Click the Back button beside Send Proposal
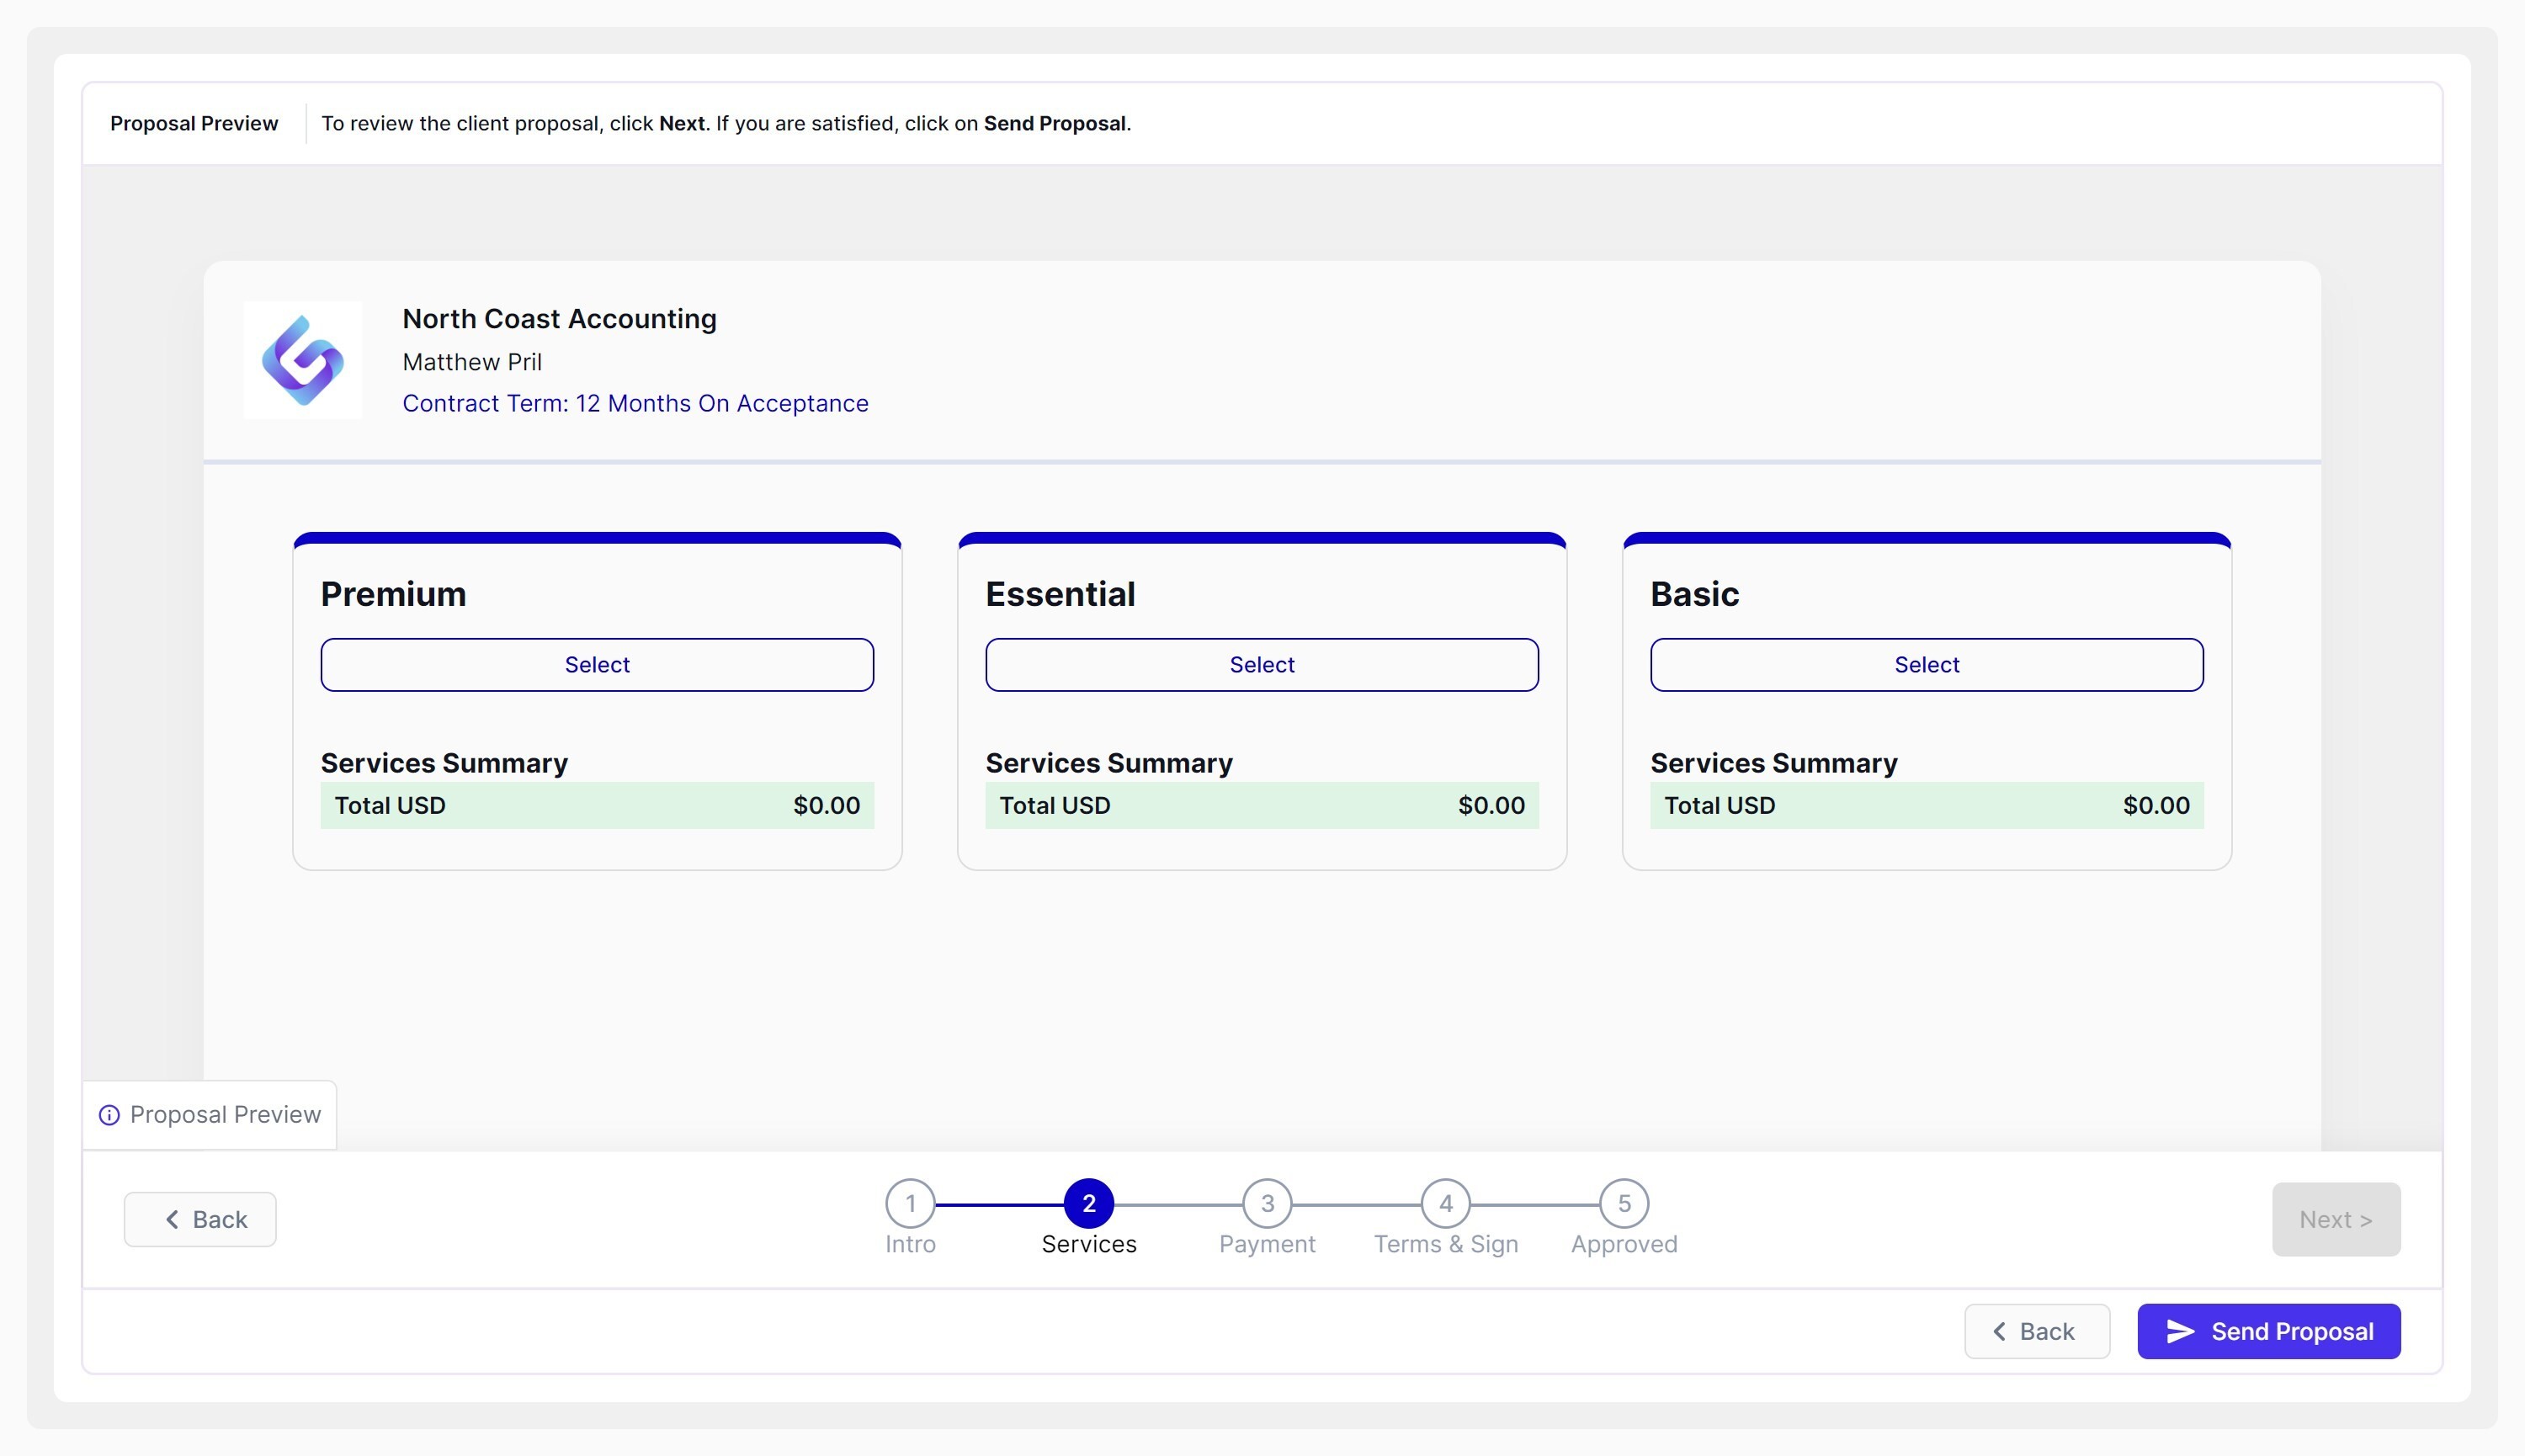The width and height of the screenshot is (2525, 1456). click(x=2036, y=1331)
